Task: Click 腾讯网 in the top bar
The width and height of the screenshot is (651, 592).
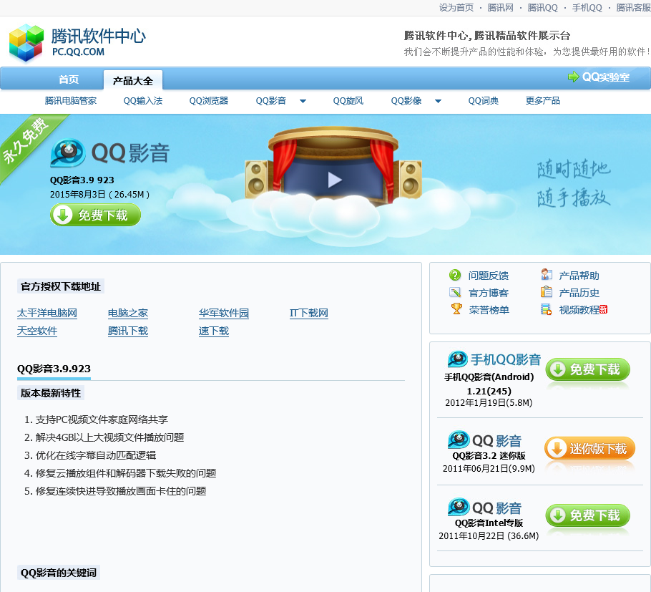Action: click(500, 7)
